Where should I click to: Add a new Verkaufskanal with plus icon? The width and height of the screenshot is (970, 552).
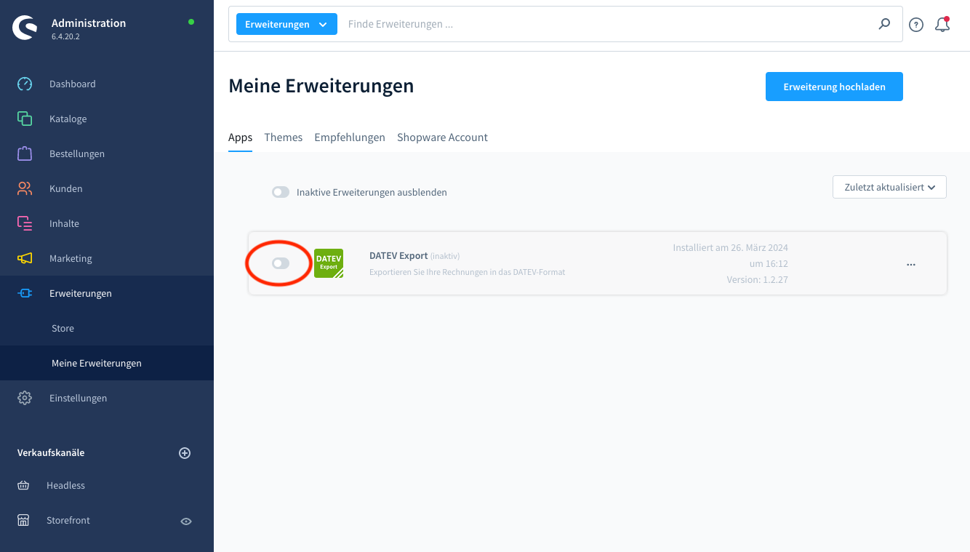pos(185,453)
